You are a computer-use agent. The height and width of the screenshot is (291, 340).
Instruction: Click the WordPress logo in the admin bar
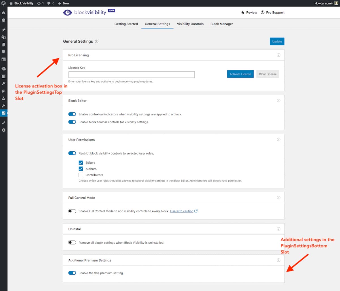(3, 3)
